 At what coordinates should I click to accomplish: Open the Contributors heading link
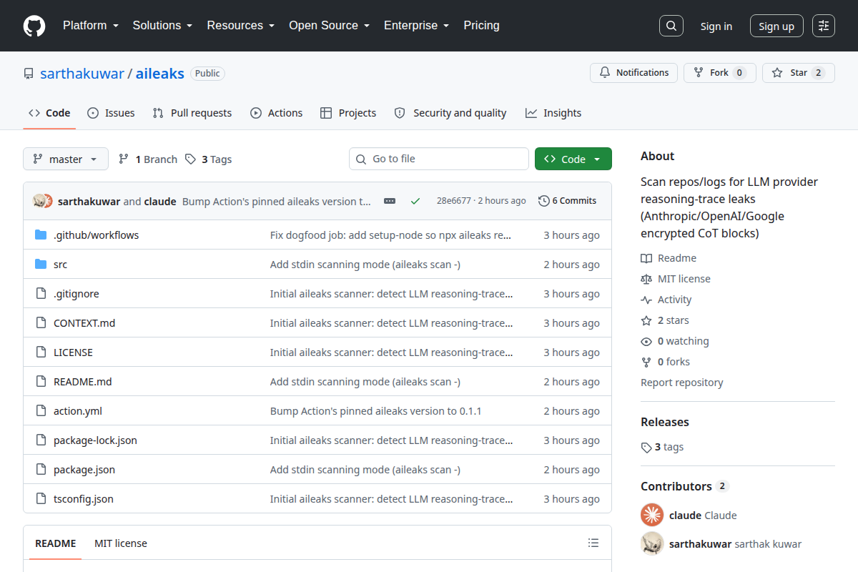(x=684, y=486)
